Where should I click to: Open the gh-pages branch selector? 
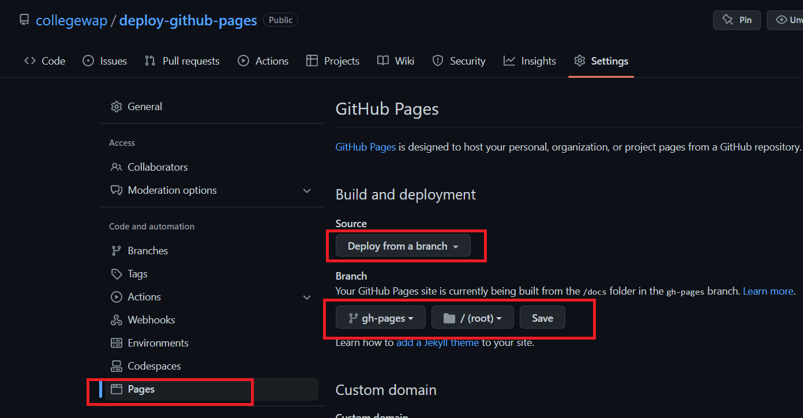click(381, 318)
